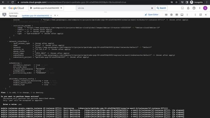Open Cloud Shell terminal settings icon
Screen dimensions: 210x118
click(171, 15)
